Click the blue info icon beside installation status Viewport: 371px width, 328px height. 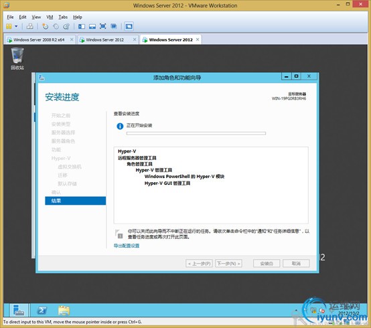point(120,126)
